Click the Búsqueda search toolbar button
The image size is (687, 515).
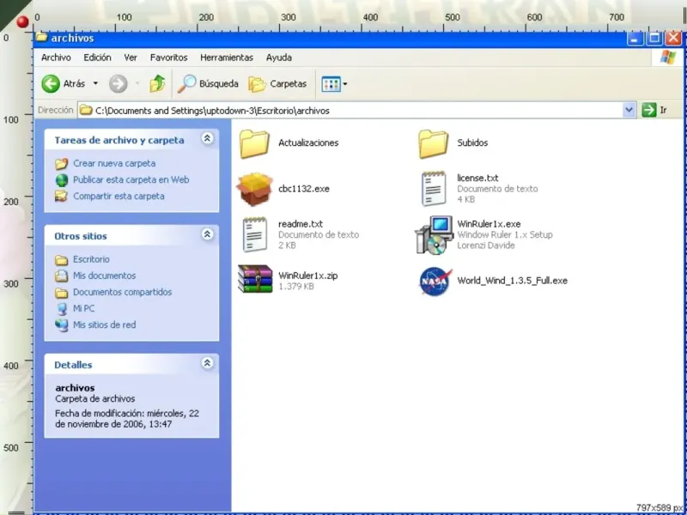(x=209, y=84)
